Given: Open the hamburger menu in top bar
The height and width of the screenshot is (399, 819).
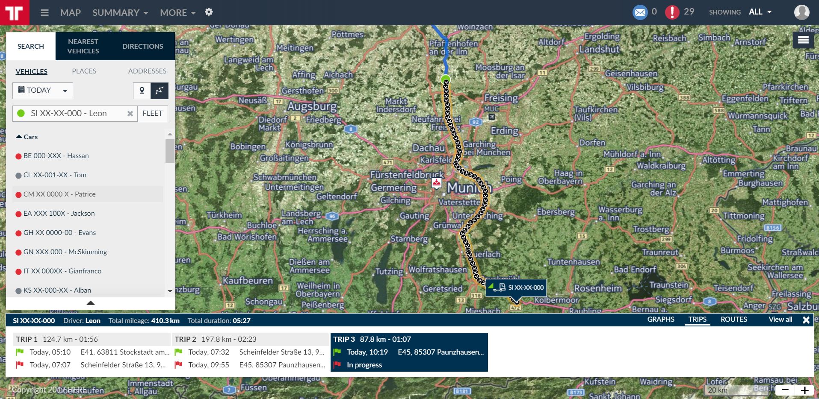Looking at the screenshot, I should pyautogui.click(x=44, y=13).
